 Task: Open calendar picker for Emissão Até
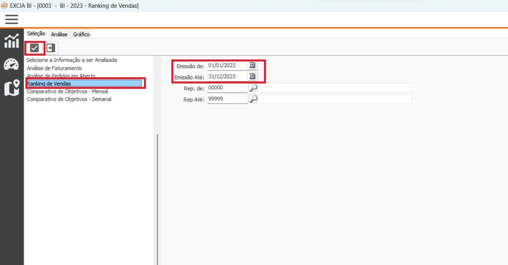click(x=252, y=76)
